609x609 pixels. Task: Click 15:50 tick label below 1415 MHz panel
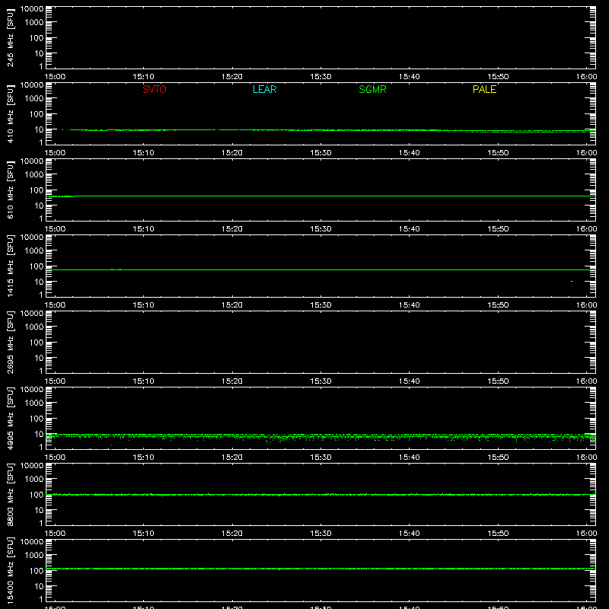point(498,305)
